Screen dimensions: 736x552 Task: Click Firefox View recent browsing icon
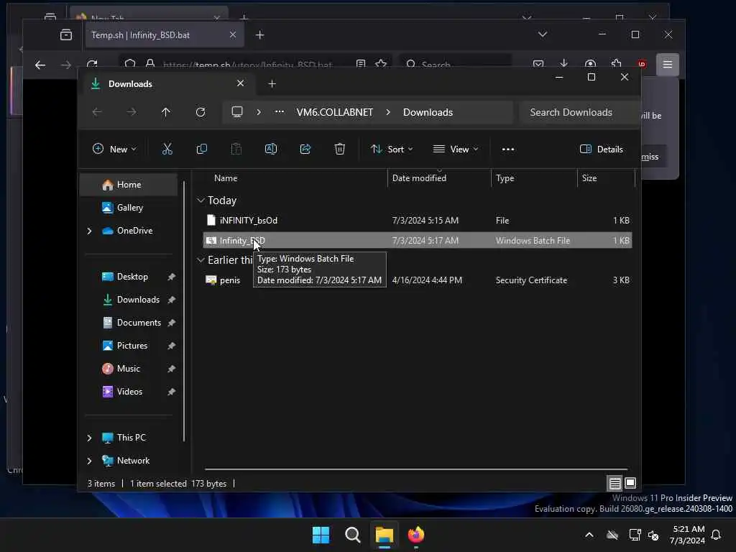66,34
